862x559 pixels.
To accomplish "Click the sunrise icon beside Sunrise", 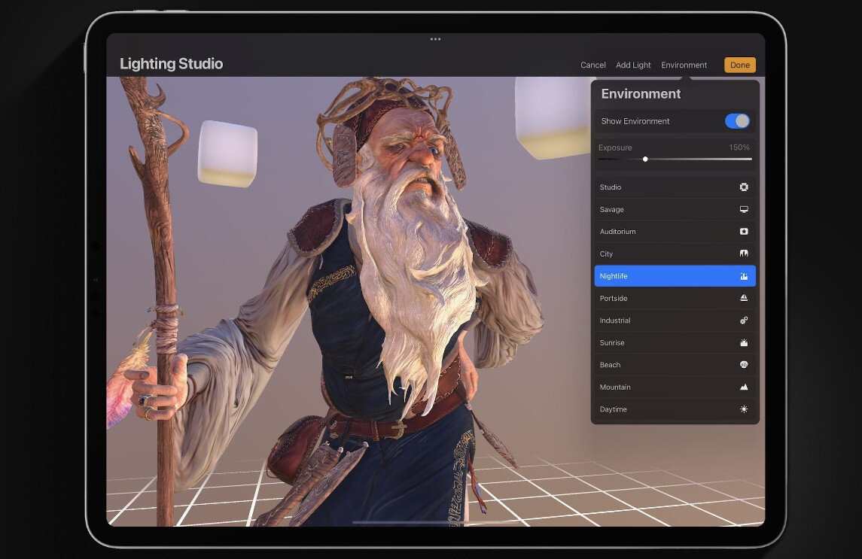I will click(x=743, y=342).
